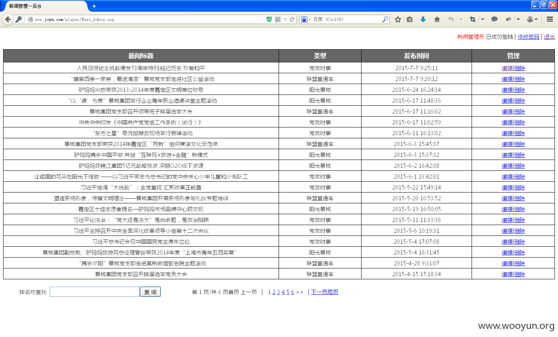558x337 pixels.
Task: Click 删除 for the 2015-6-17 11:16:02 row
Action: 520,112
